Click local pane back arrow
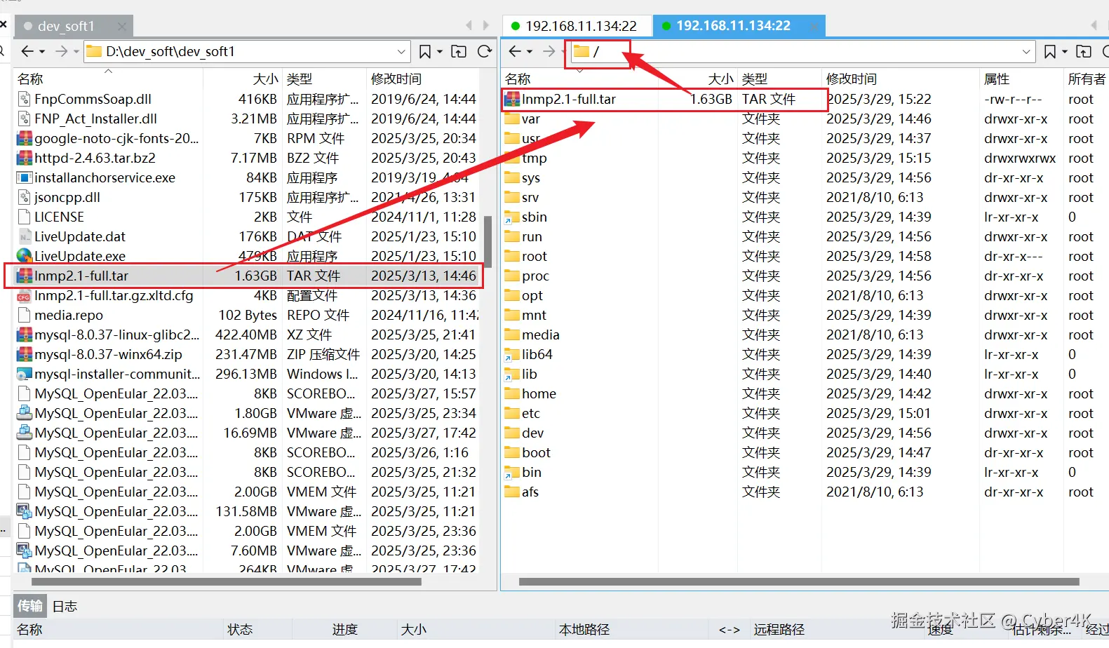 click(27, 51)
